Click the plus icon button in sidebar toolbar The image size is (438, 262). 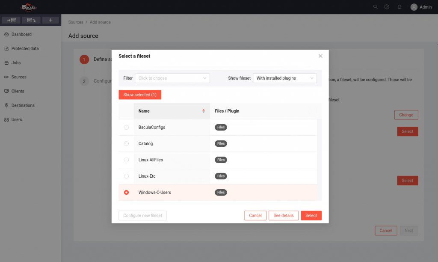(50, 20)
